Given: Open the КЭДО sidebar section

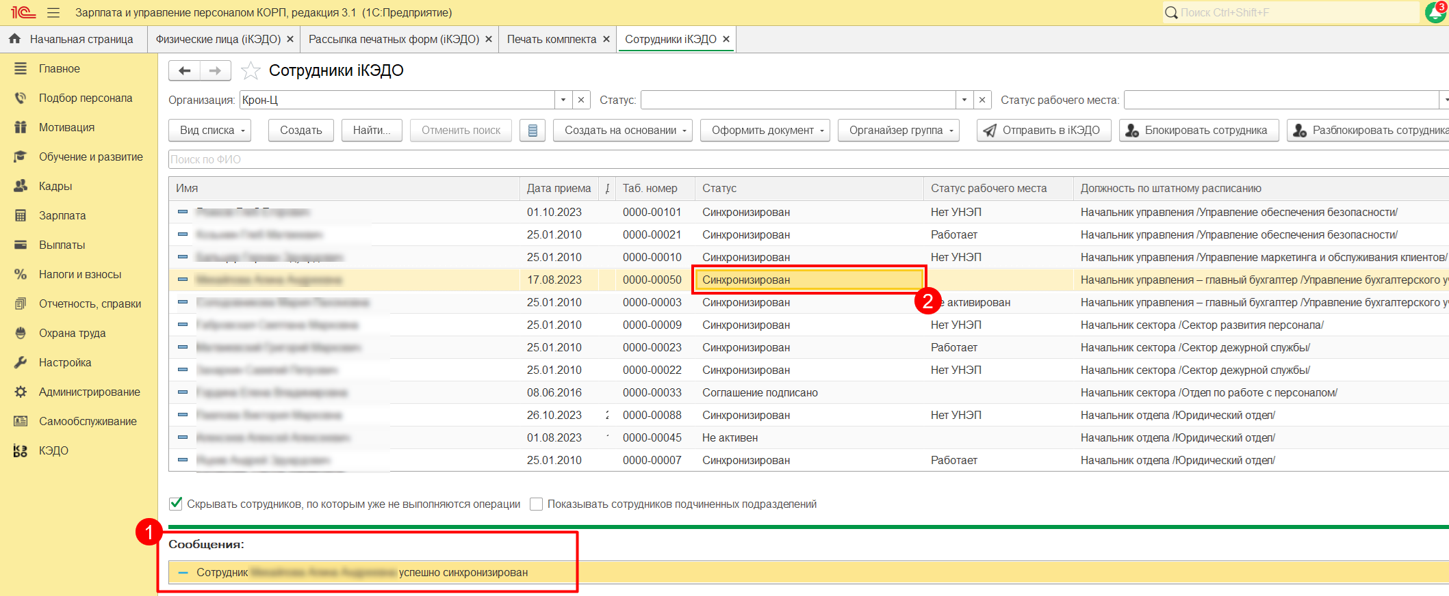Looking at the screenshot, I should (53, 450).
